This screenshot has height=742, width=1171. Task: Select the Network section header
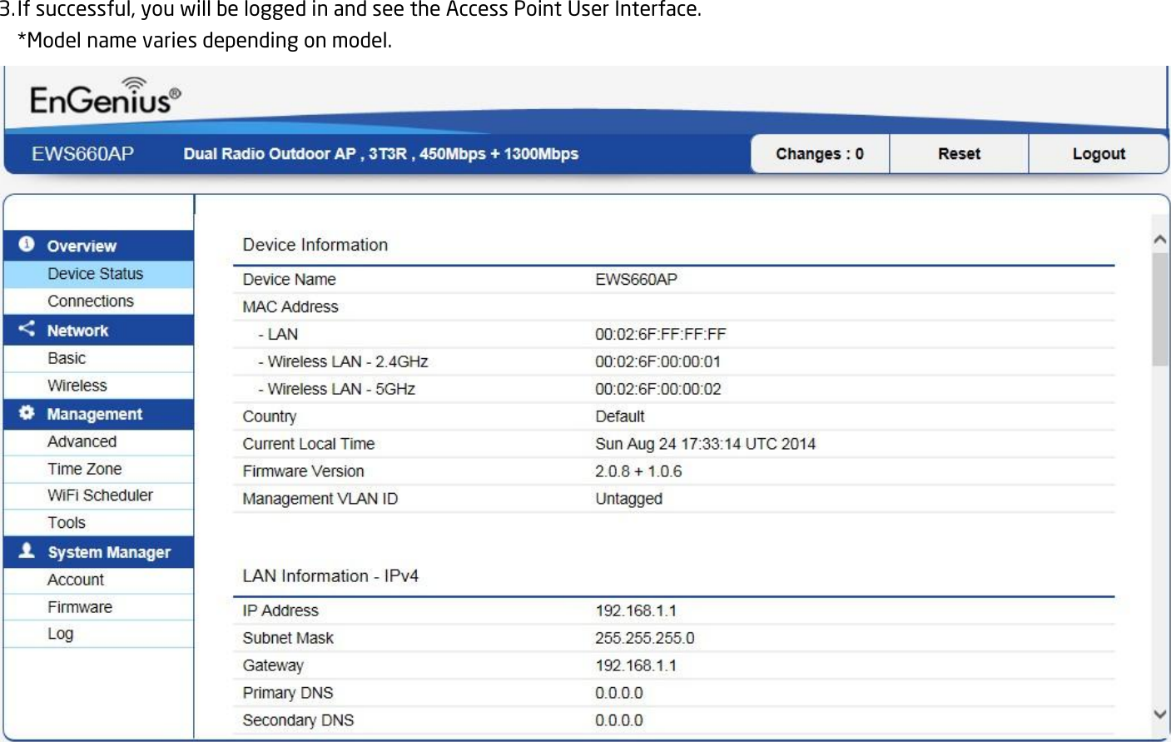[98, 331]
